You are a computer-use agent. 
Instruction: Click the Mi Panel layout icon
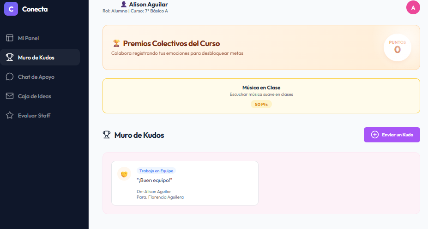pyautogui.click(x=10, y=38)
